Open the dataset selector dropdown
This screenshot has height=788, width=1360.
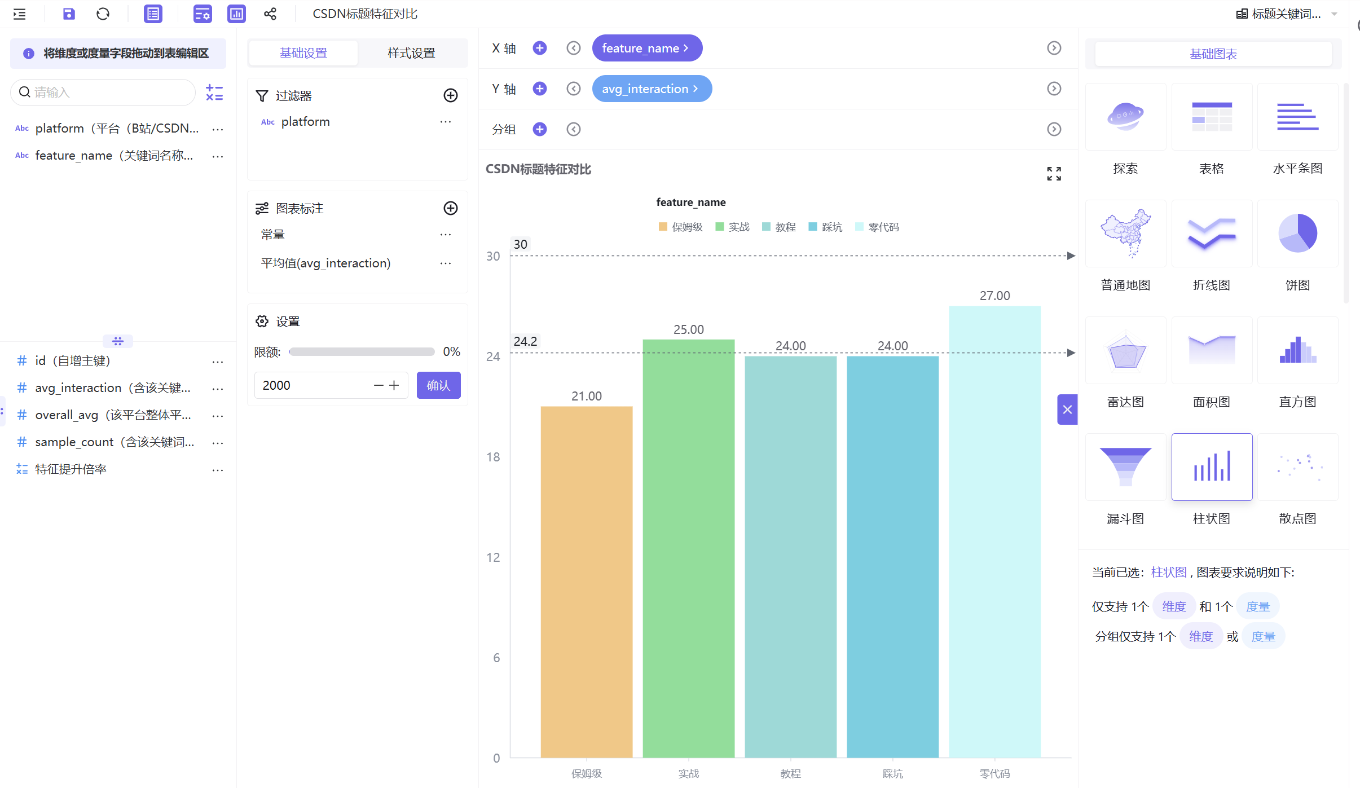tap(1287, 14)
